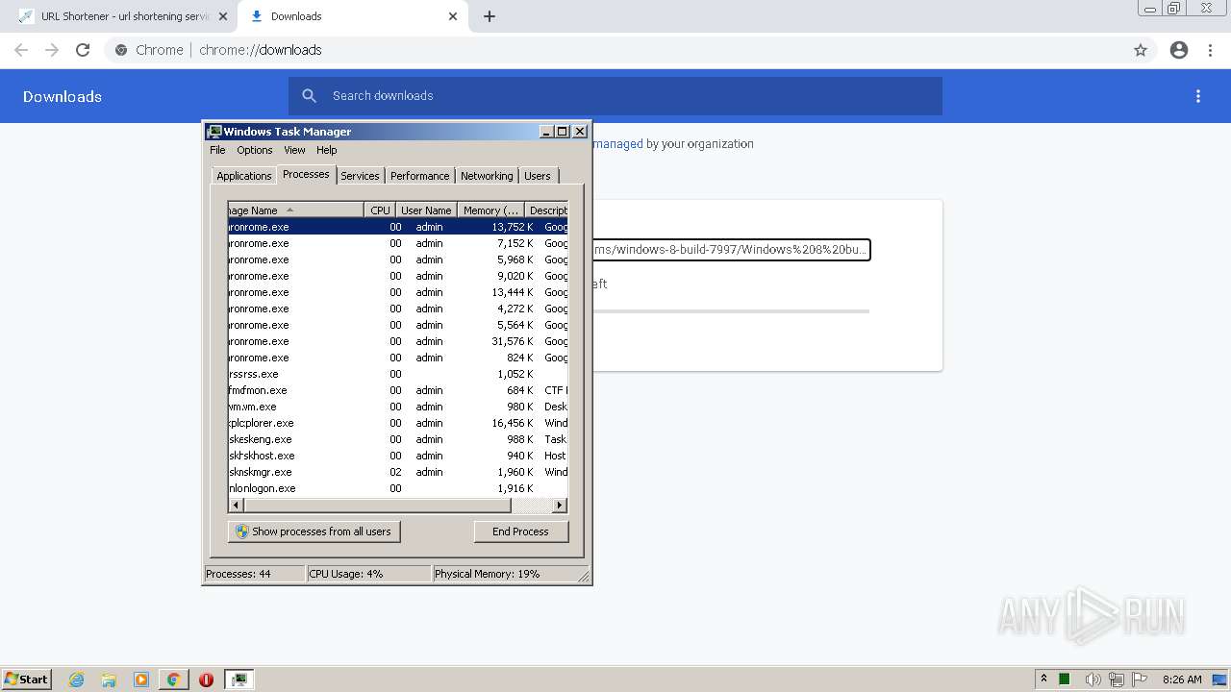Screen dimensions: 1231x692
Task: Sort processes by Description column
Action: point(547,210)
